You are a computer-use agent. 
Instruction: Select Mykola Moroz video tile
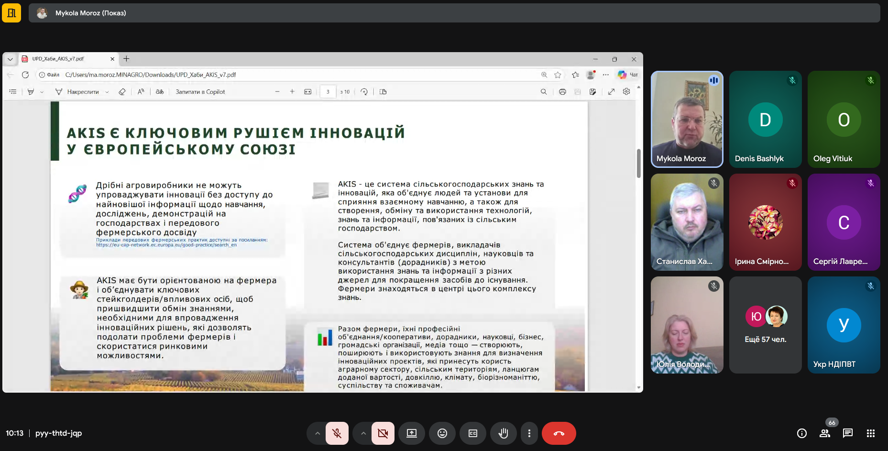(x=687, y=119)
